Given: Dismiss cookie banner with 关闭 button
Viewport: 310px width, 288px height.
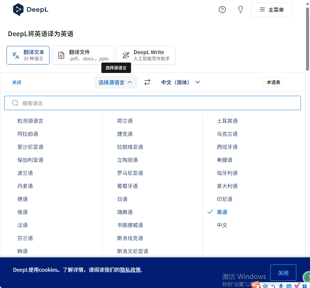Looking at the screenshot, I should click(283, 273).
